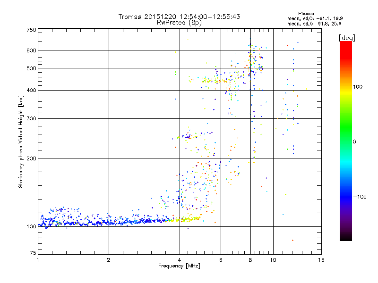Click the colorbar label "-100"
Screen dimensions: 378x283
360,197
